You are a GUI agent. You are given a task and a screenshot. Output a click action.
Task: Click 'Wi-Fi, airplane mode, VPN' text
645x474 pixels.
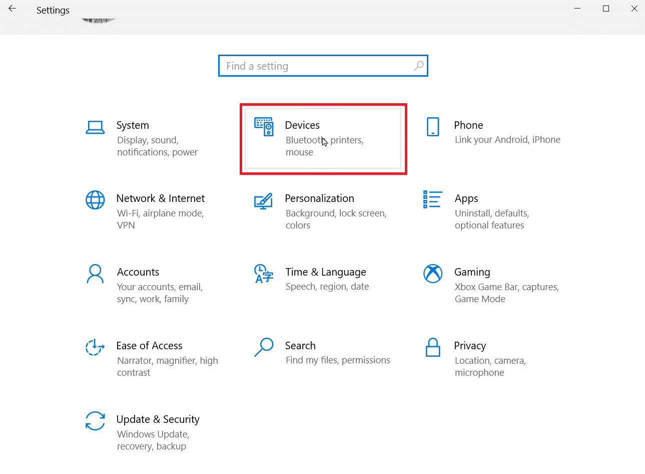(x=160, y=219)
